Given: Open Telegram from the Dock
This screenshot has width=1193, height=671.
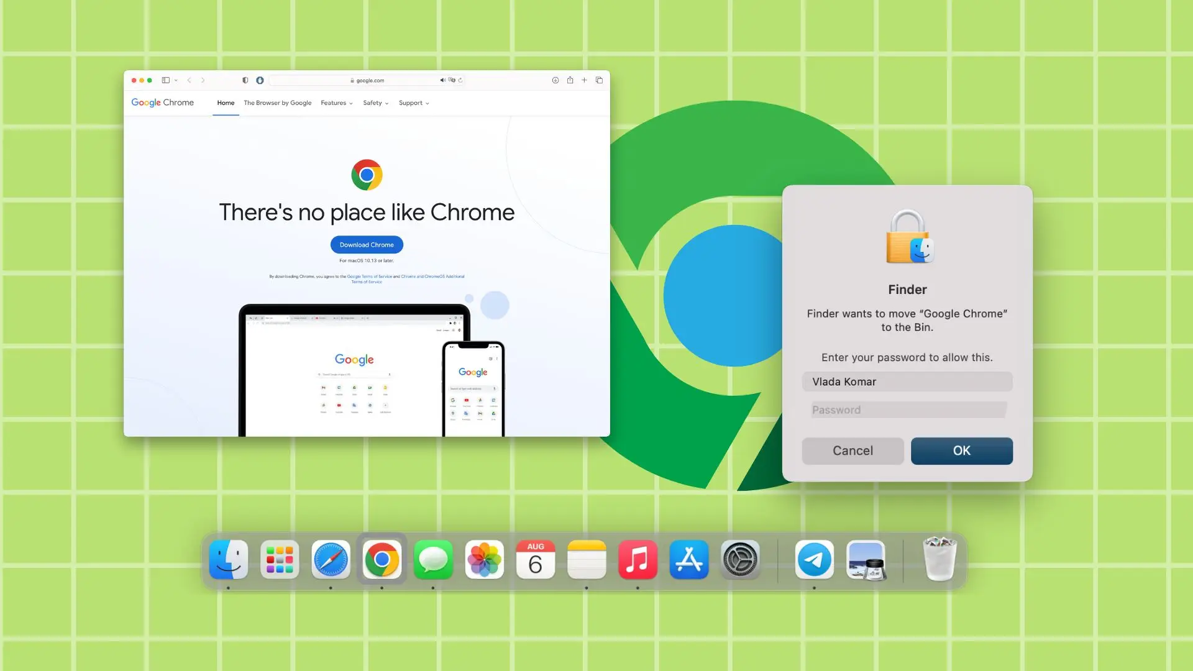Looking at the screenshot, I should [x=814, y=559].
